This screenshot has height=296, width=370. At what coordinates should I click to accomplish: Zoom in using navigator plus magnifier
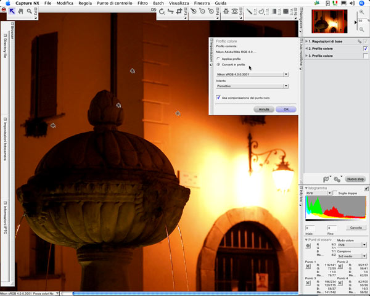tap(361, 12)
